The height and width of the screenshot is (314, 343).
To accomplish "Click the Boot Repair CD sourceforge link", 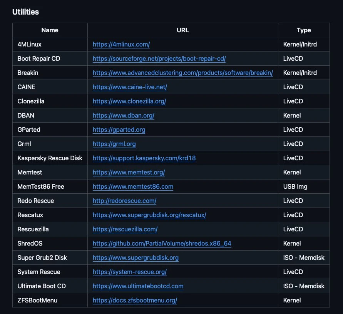I will (x=159, y=59).
